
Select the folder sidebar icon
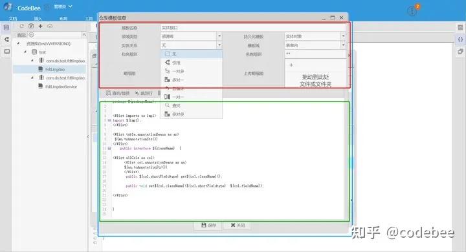point(6,51)
